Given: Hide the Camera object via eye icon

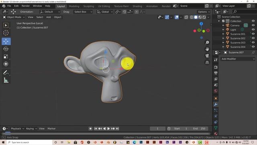Looking at the screenshot, I should click(x=253, y=25).
